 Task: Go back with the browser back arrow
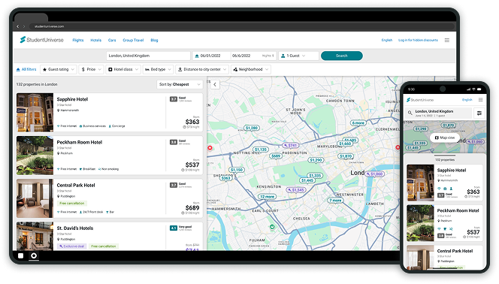coord(18,26)
